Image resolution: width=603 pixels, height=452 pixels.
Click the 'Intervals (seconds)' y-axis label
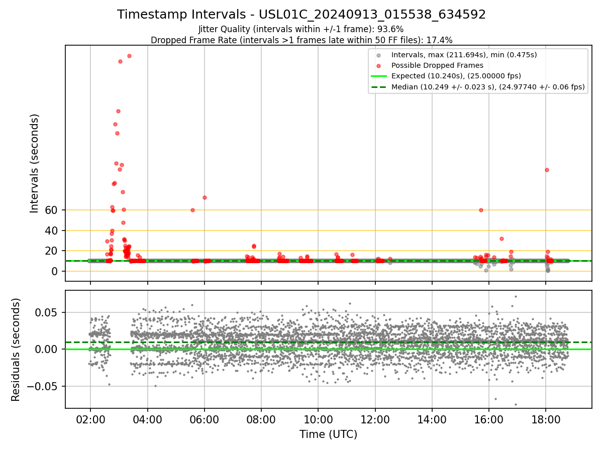click(x=35, y=163)
